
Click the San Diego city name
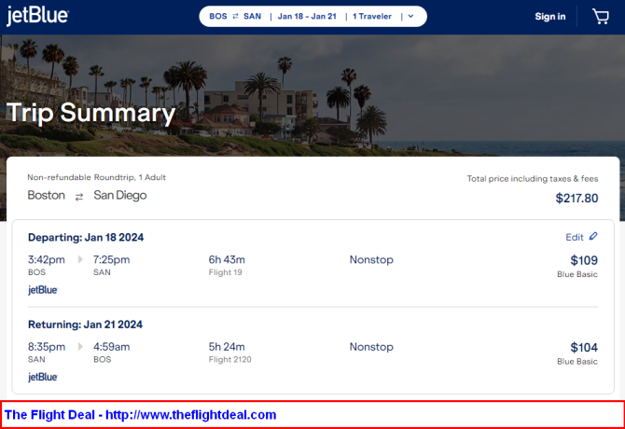(120, 195)
